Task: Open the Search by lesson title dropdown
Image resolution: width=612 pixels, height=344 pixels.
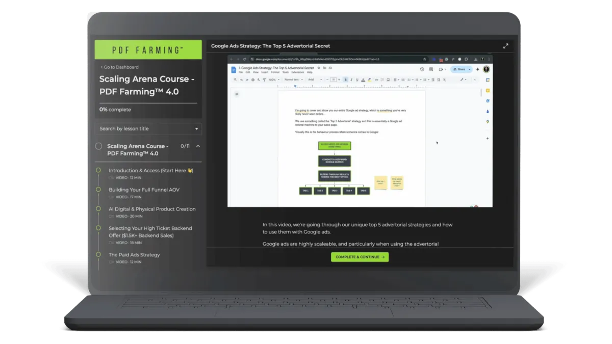Action: tap(148, 128)
